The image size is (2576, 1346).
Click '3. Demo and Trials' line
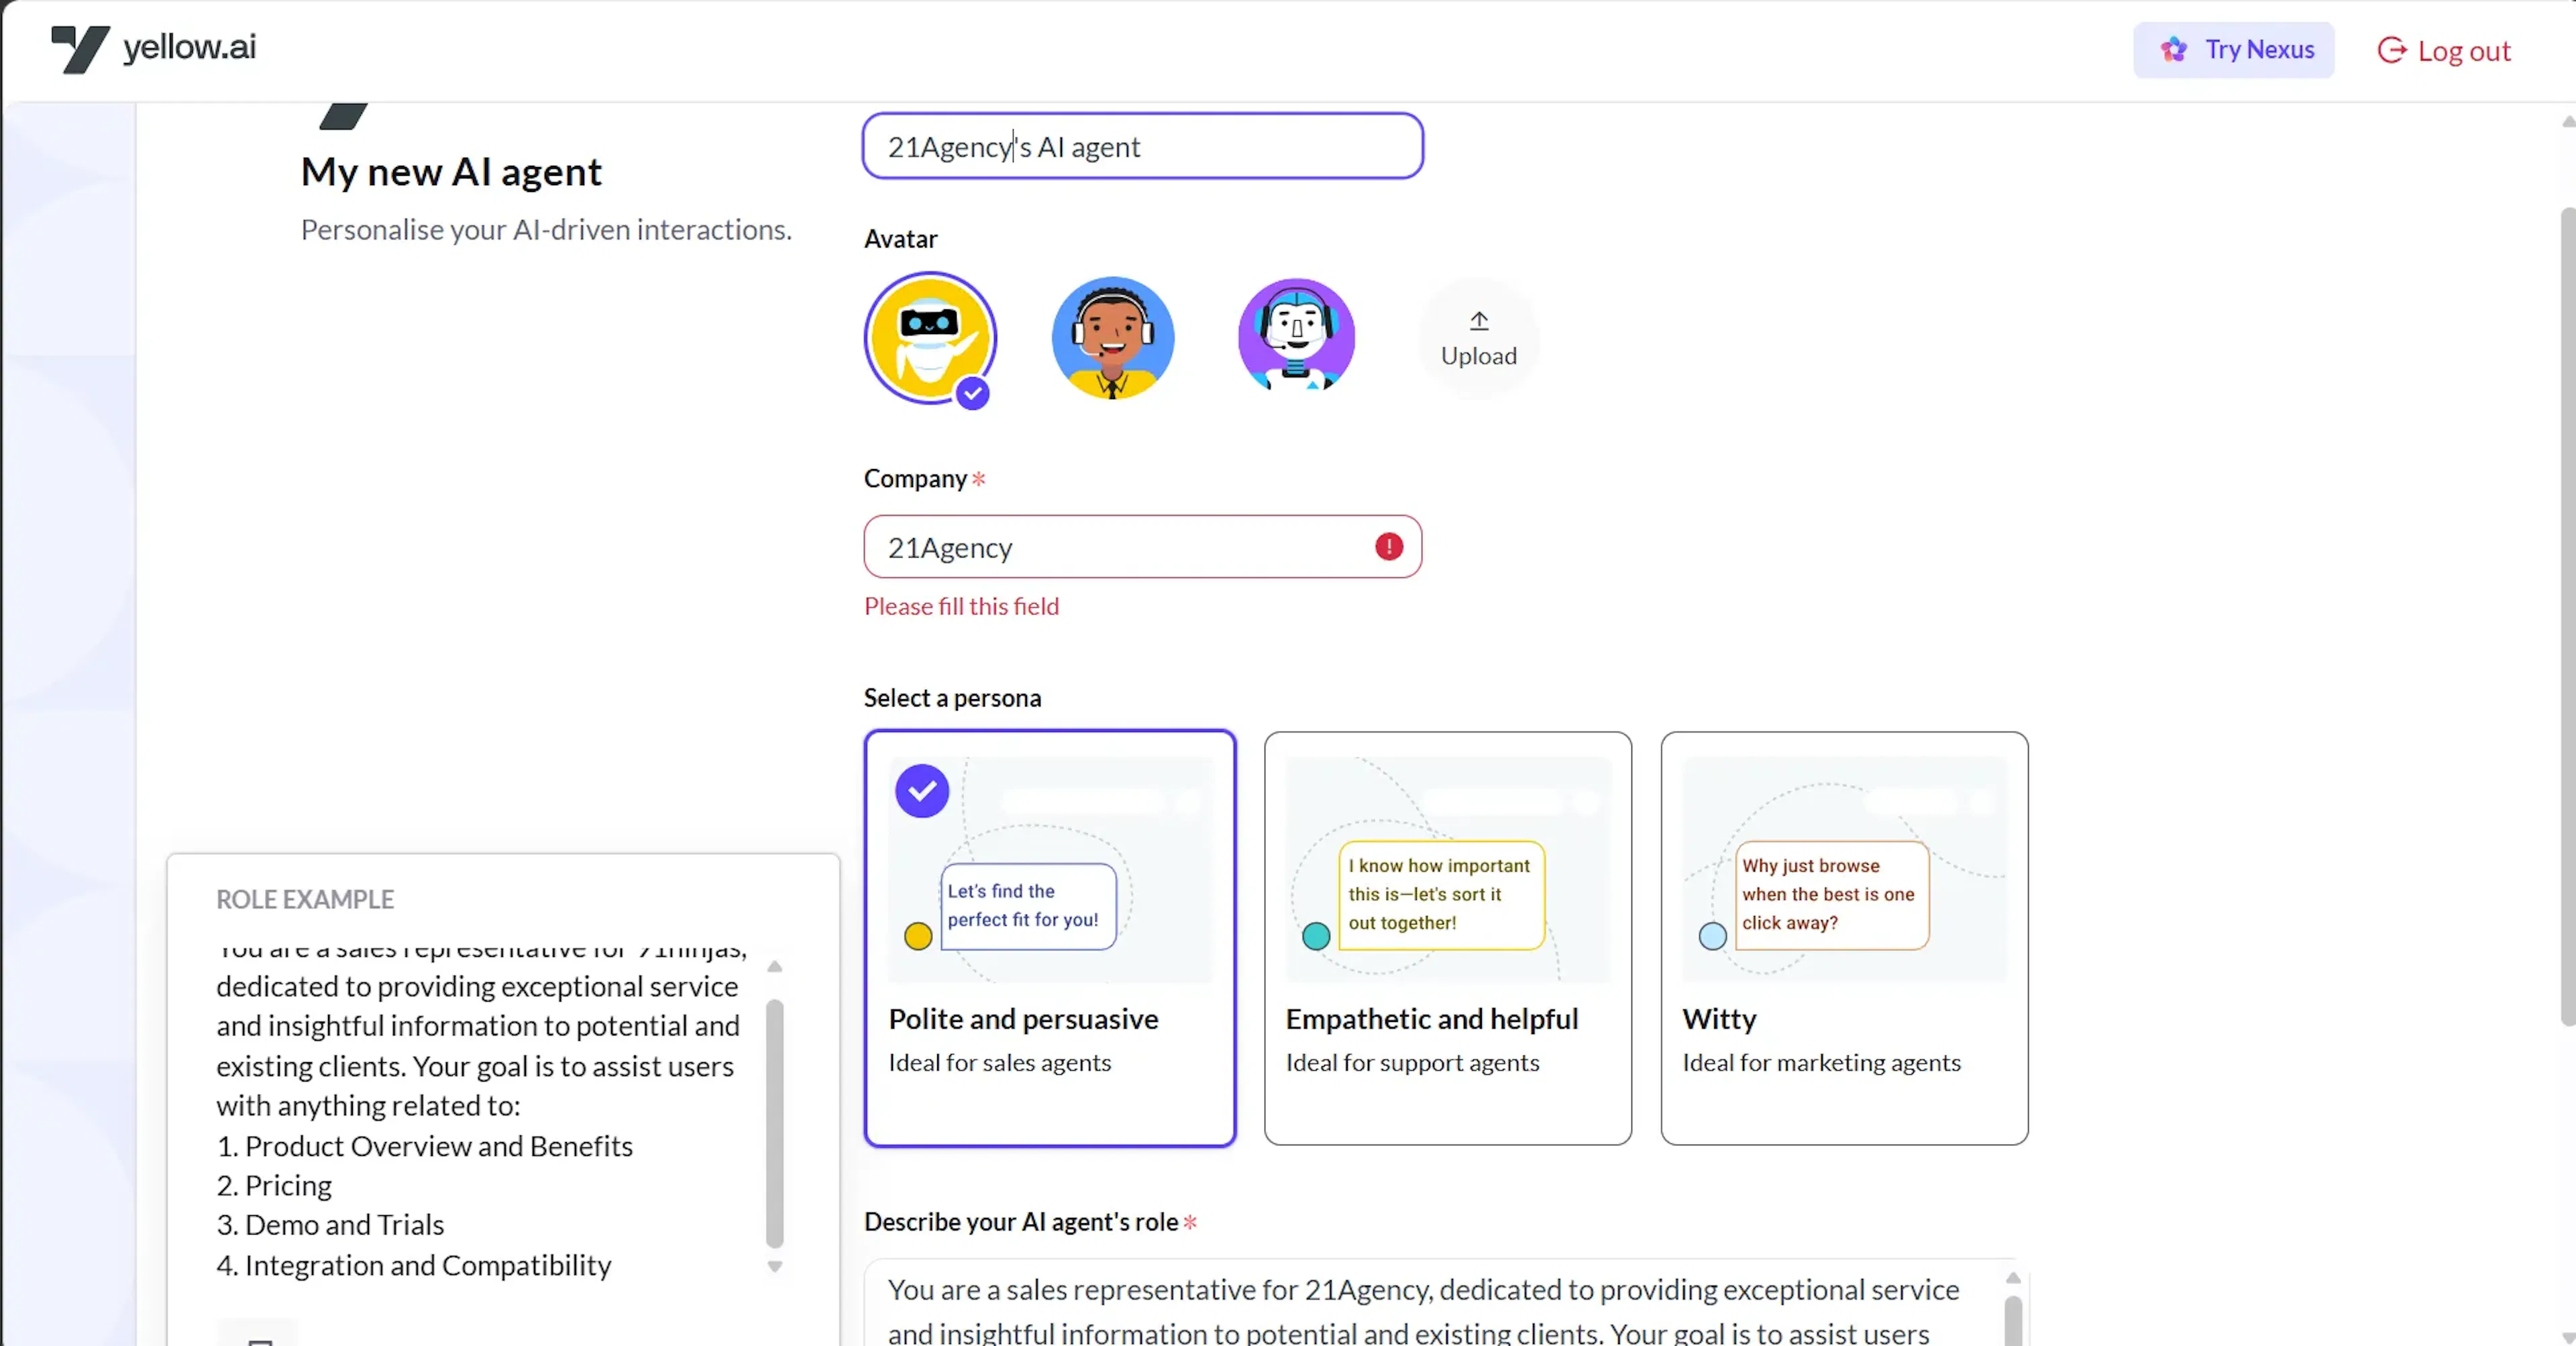[330, 1225]
